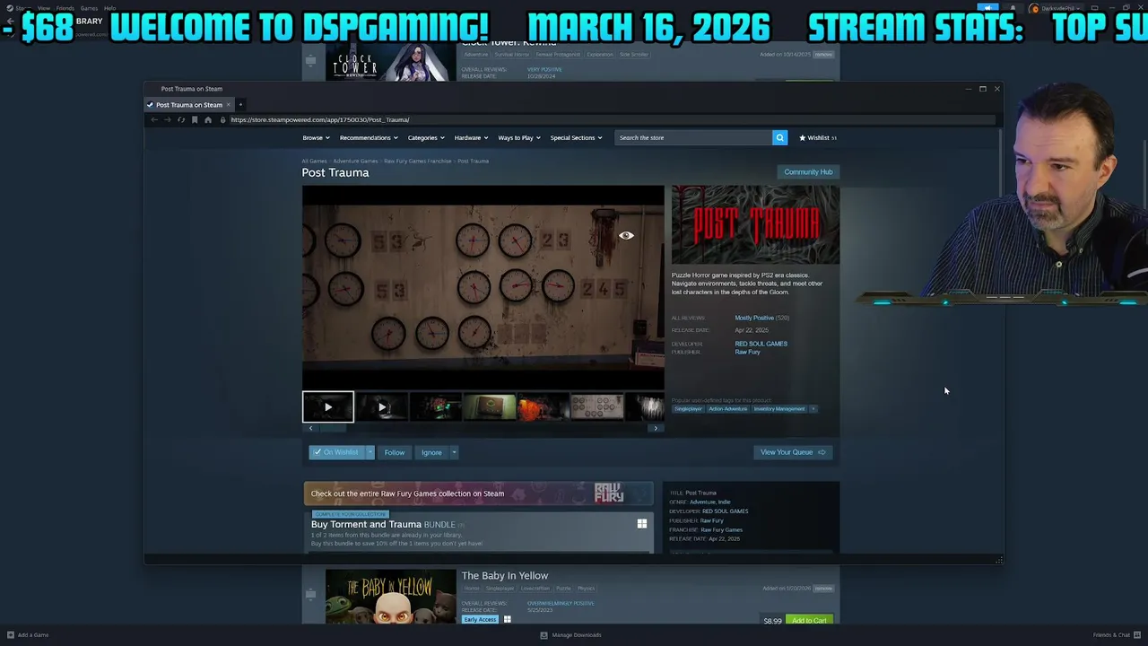Open the Community Hub

coord(808,172)
